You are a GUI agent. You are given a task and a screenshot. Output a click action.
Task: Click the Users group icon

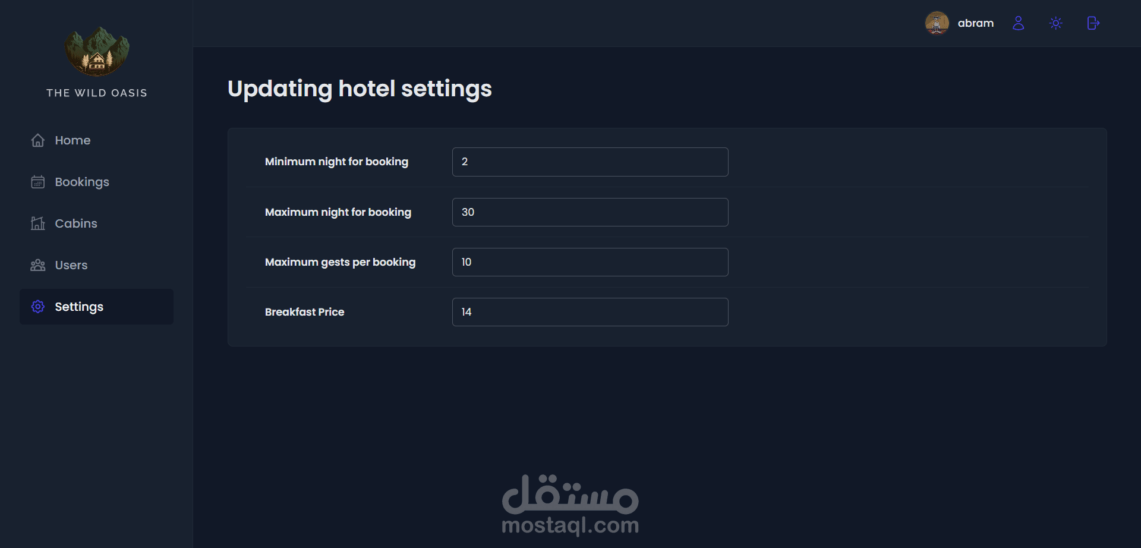coord(38,265)
